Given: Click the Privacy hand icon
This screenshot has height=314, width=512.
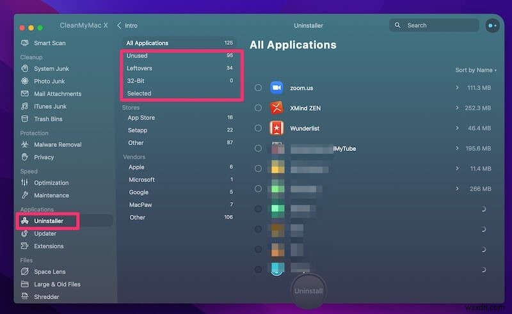Looking at the screenshot, I should (24, 157).
